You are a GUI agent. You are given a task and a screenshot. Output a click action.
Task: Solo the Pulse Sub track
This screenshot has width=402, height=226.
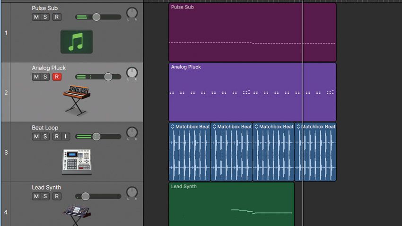45,17
